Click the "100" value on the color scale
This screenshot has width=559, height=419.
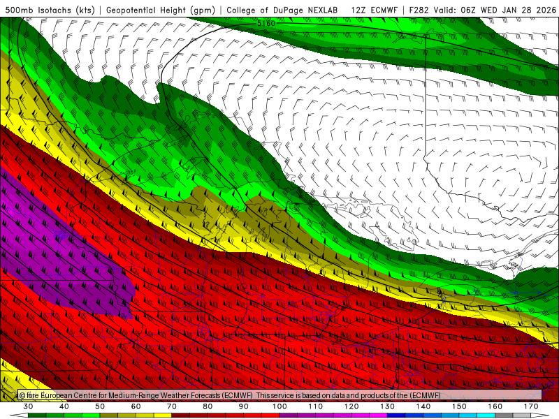click(x=279, y=406)
